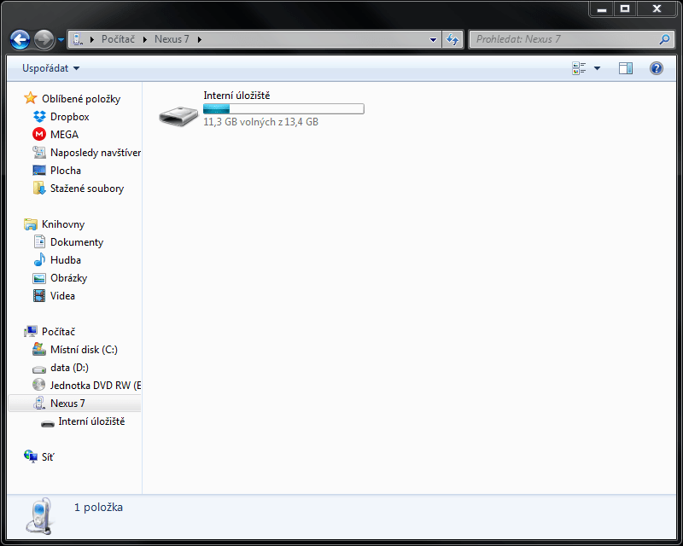Click the Naposledy navštívené icon
The height and width of the screenshot is (546, 683).
click(39, 153)
